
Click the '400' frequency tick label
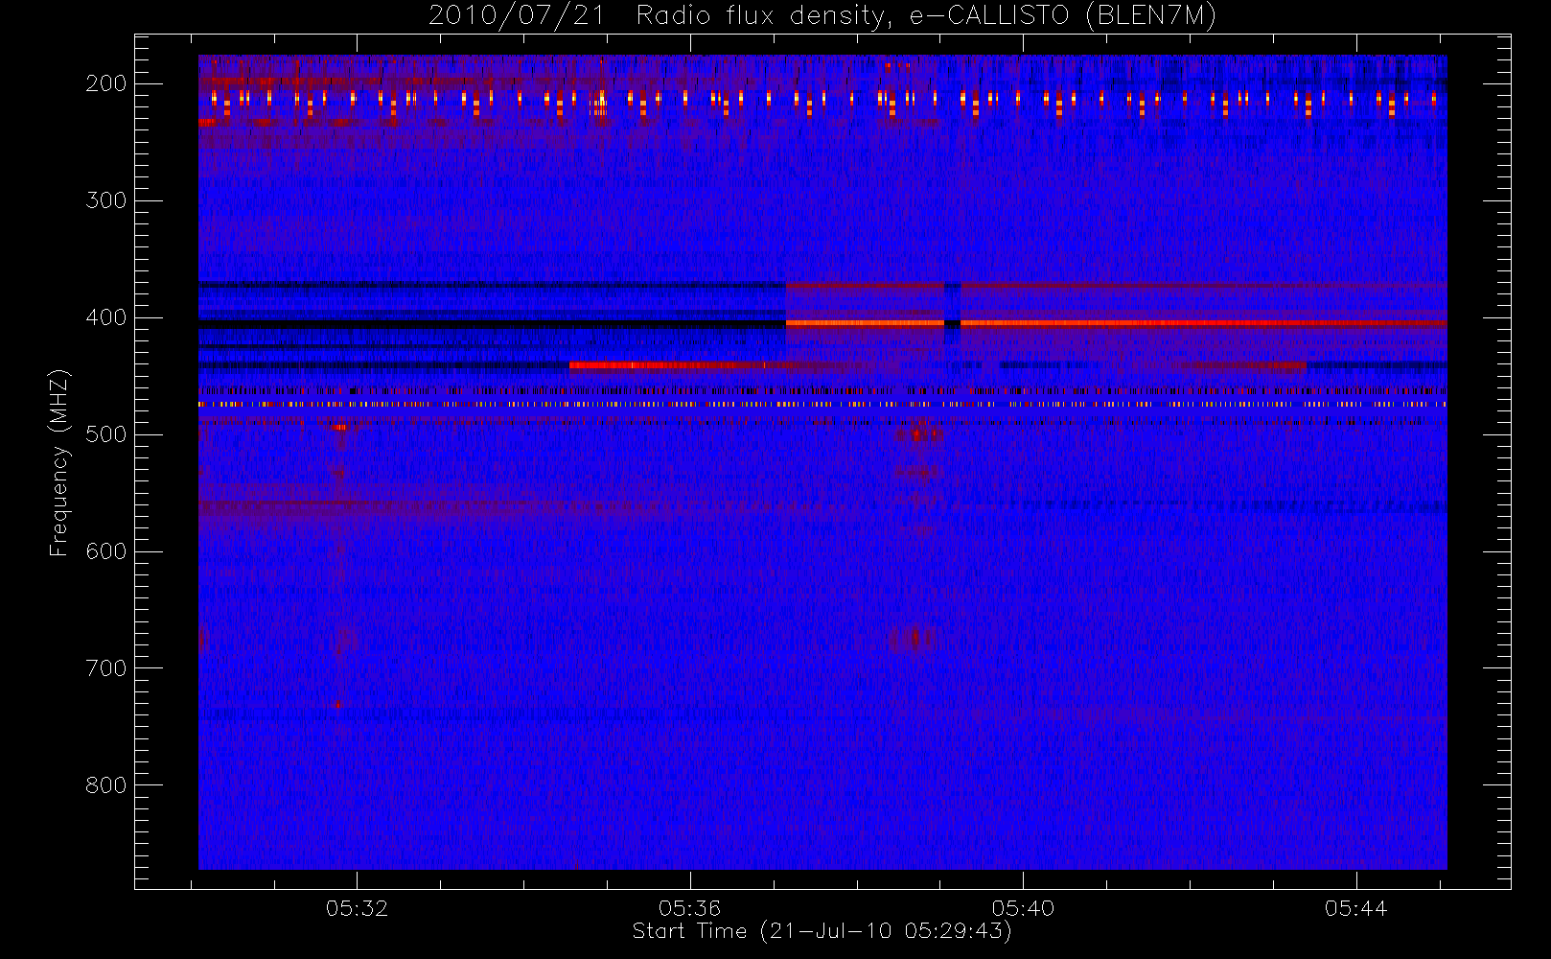pos(106,317)
